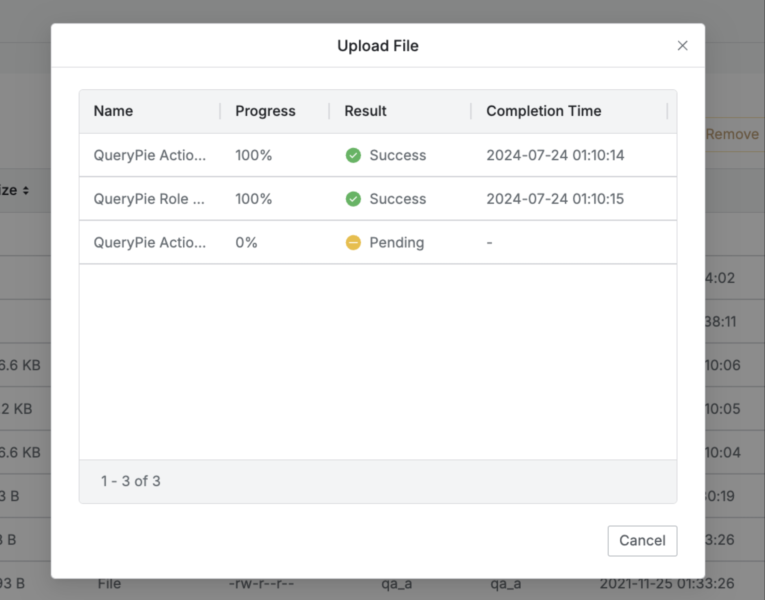Viewport: 765px width, 600px height.
Task: Click the Name column header
Action: coord(114,111)
